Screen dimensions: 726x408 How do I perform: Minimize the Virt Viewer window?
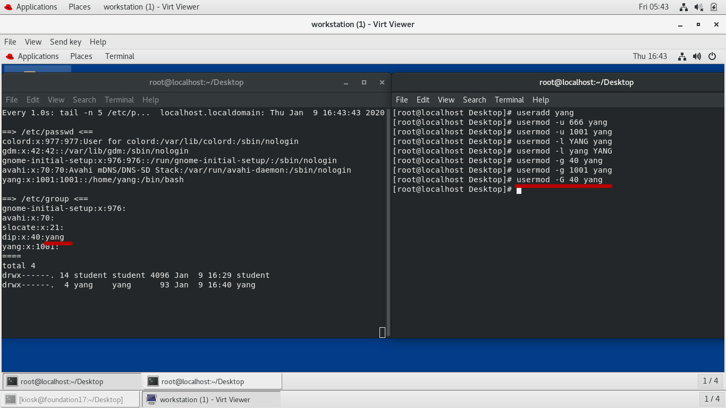click(680, 24)
